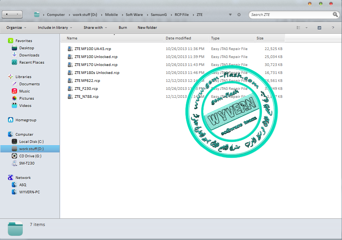
Task: Click the Videos clapperboard icon
Action: click(14, 105)
